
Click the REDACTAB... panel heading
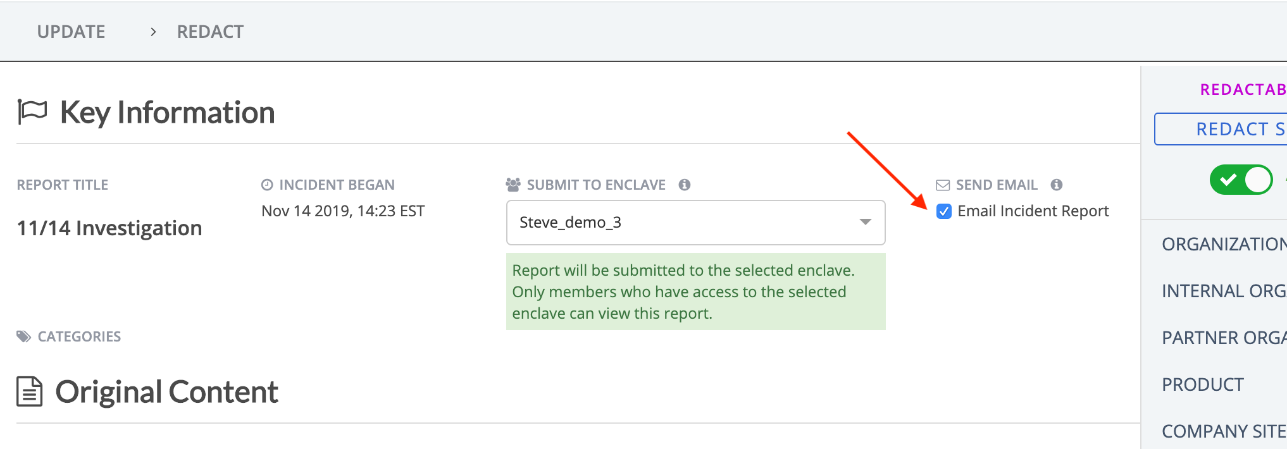pos(1243,90)
